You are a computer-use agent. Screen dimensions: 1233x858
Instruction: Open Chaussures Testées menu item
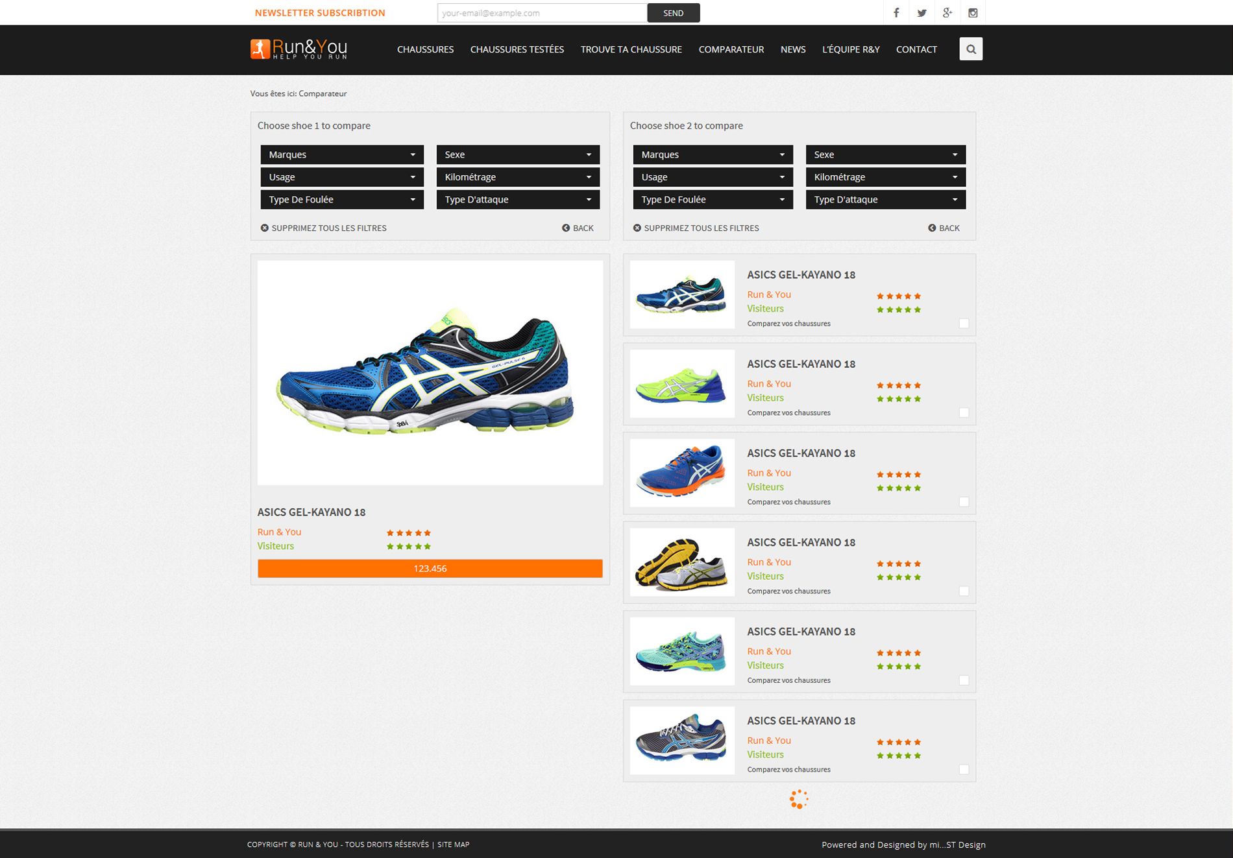[517, 49]
